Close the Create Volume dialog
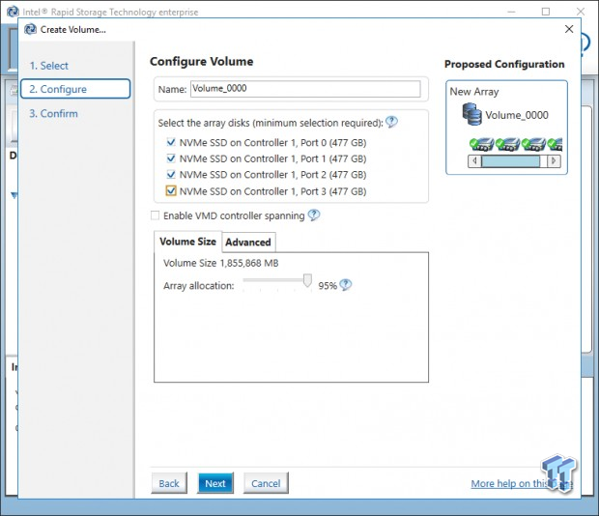The height and width of the screenshot is (516, 599). [x=569, y=29]
